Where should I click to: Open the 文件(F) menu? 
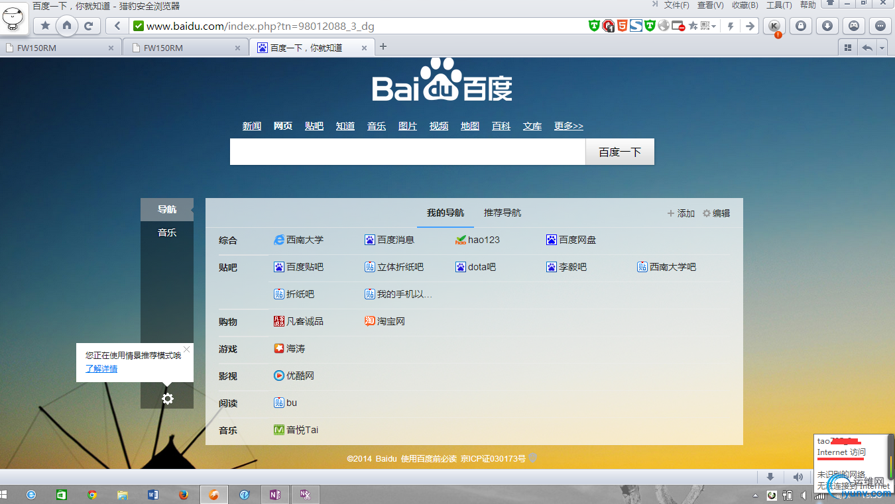point(676,5)
